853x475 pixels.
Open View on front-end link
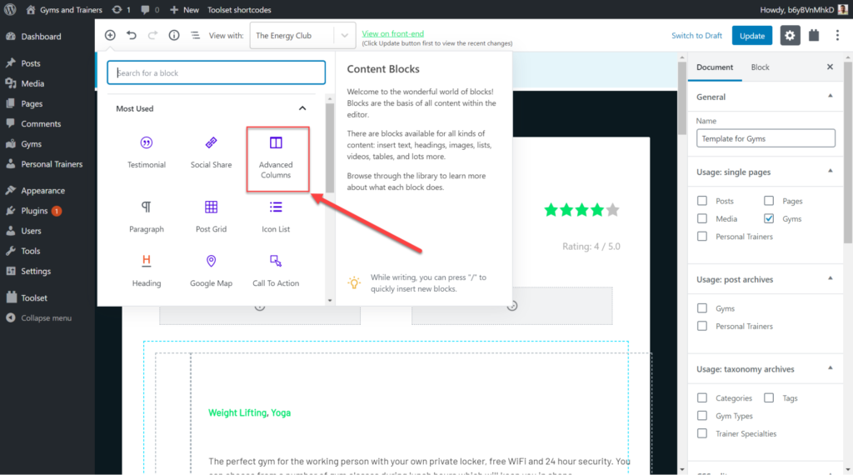[393, 33]
